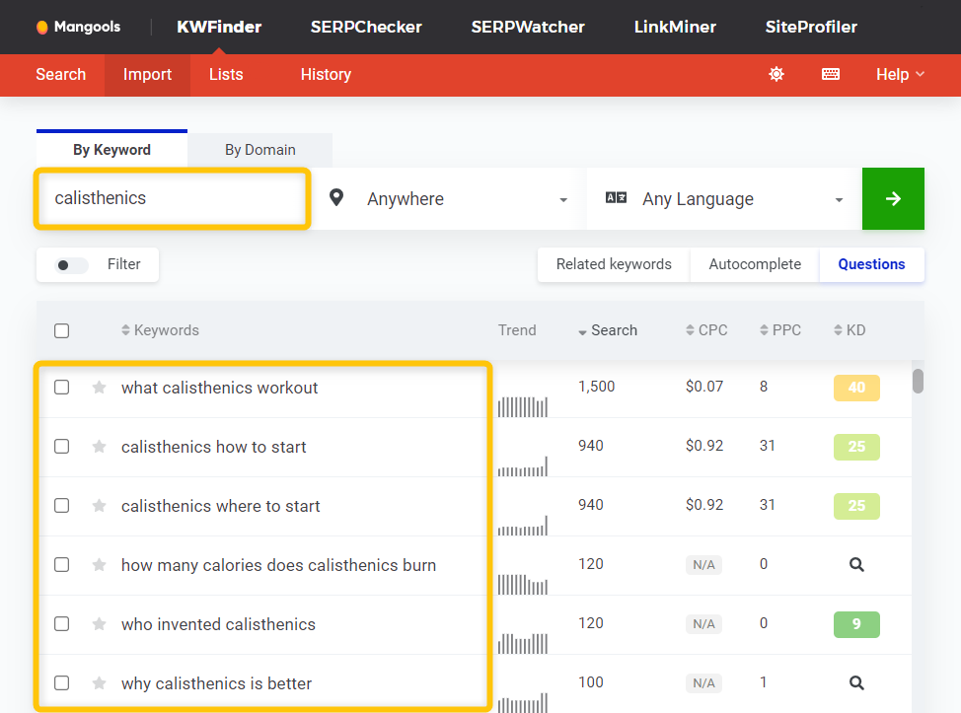This screenshot has width=961, height=713.
Task: Click the calisthenics keyword input field
Action: [173, 199]
